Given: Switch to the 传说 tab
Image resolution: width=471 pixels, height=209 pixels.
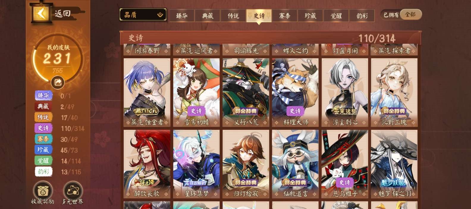Looking at the screenshot, I should tap(233, 15).
